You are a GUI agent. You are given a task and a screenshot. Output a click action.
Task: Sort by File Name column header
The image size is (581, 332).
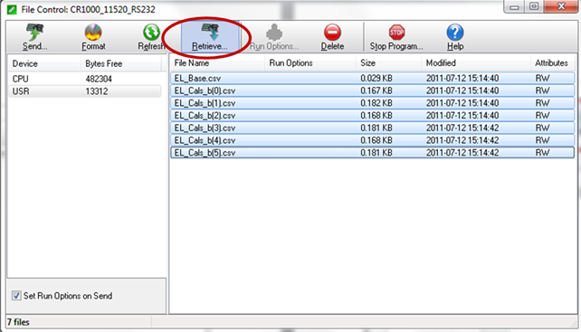(217, 63)
